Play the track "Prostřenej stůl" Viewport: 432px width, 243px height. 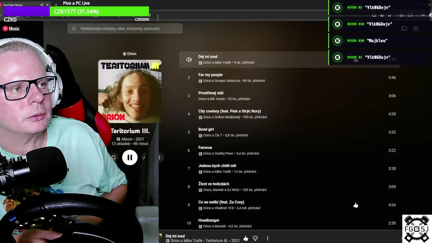(x=211, y=93)
